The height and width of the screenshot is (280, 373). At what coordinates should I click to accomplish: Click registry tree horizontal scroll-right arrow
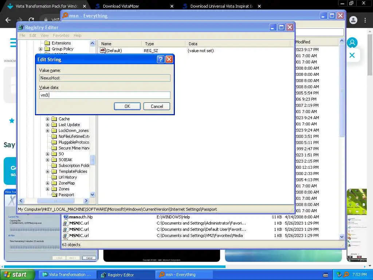[x=86, y=201]
